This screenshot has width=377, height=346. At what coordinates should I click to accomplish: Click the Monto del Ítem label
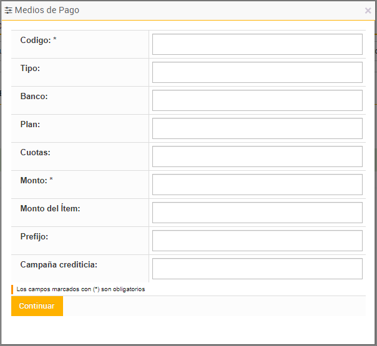tap(50, 208)
